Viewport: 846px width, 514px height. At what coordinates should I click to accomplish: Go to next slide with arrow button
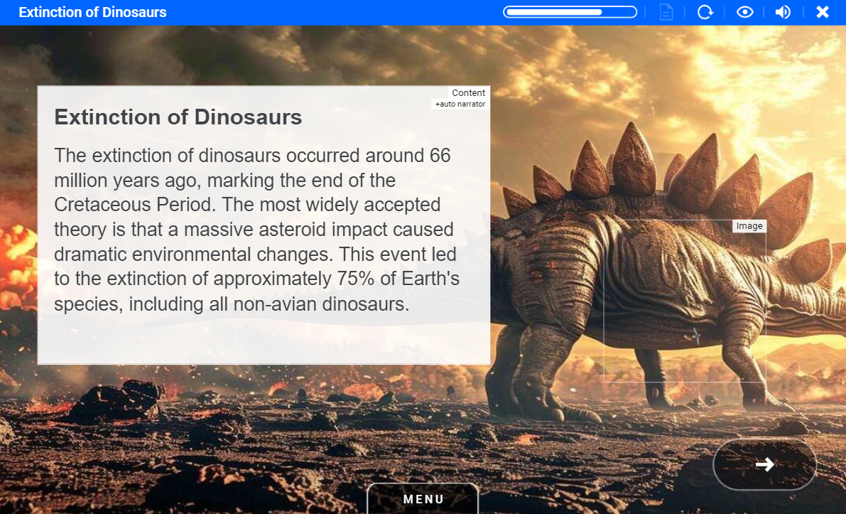[764, 464]
